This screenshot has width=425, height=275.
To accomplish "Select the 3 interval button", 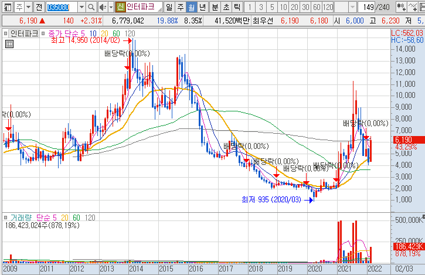I will tap(261, 7).
